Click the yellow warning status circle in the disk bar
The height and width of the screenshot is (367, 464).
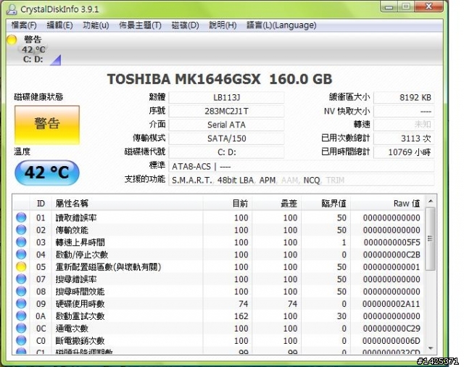12,40
